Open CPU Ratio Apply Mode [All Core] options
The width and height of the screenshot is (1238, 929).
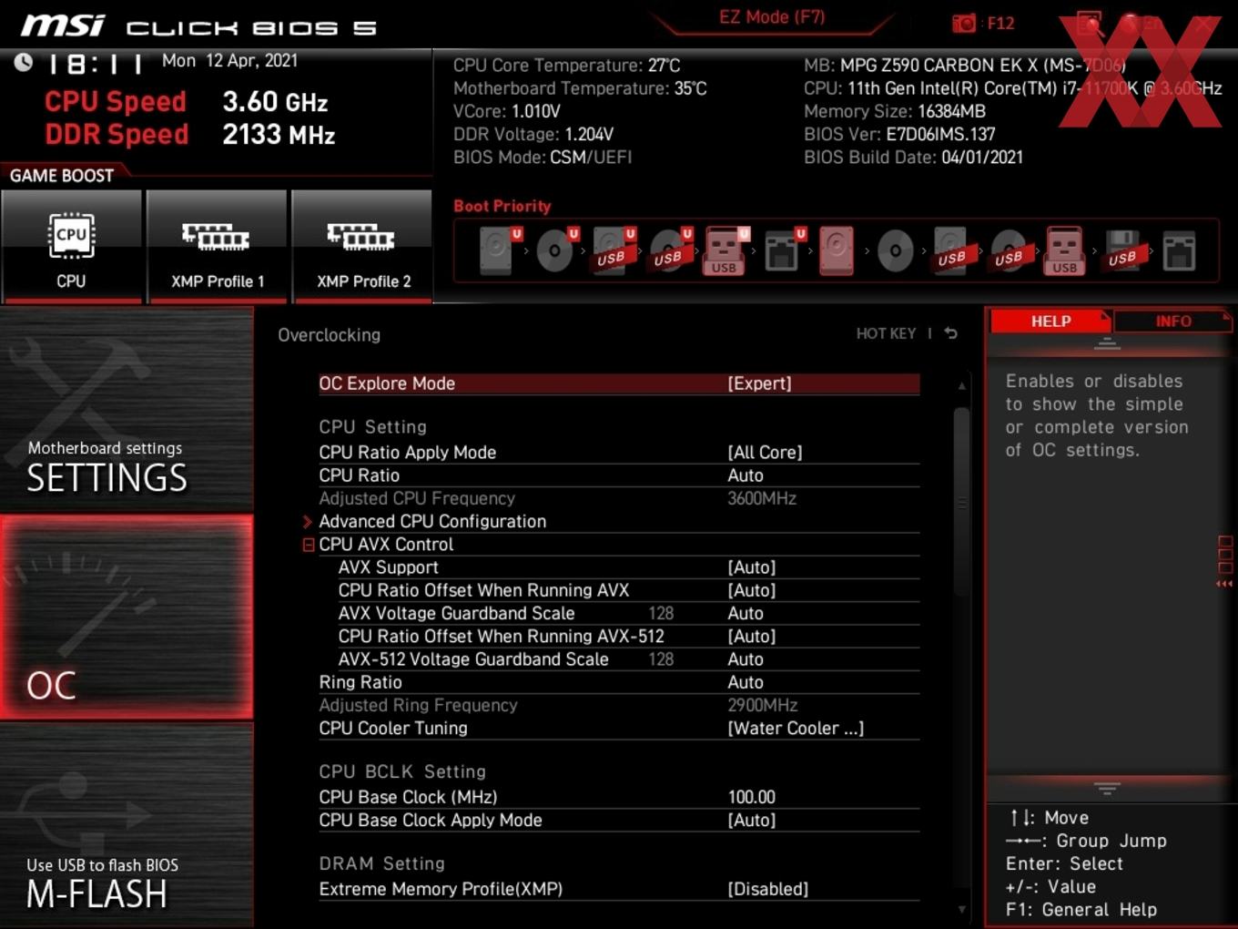(x=765, y=452)
